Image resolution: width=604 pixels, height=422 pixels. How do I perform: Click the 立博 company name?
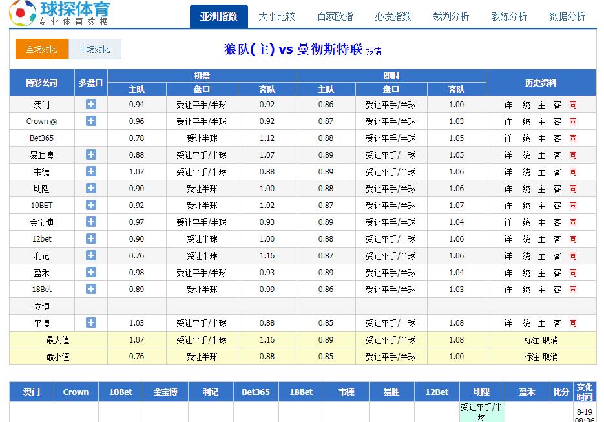coord(41,306)
